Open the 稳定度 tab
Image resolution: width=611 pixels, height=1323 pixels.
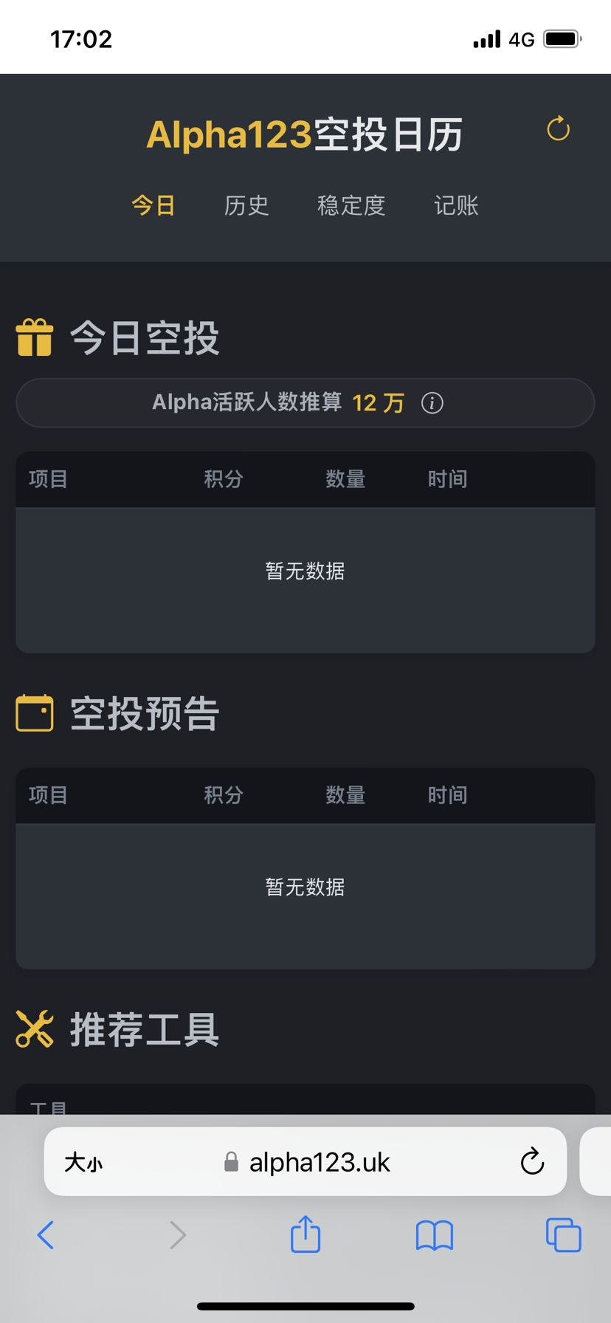point(351,205)
